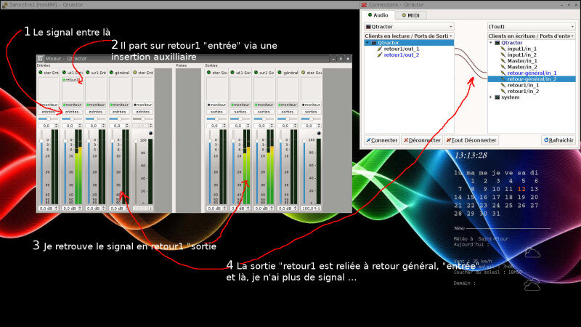Select the Master/in_1 port
The image size is (581, 327).
pos(522,61)
